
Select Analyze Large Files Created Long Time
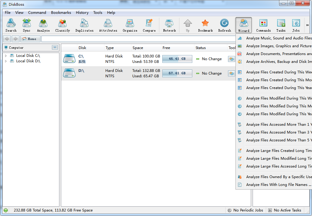coord(274,151)
